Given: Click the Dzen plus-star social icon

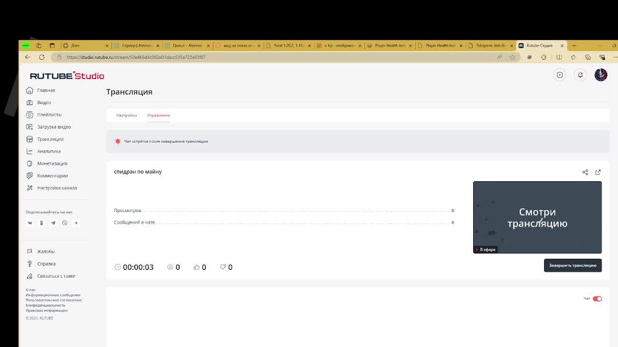Looking at the screenshot, I should 76,223.
